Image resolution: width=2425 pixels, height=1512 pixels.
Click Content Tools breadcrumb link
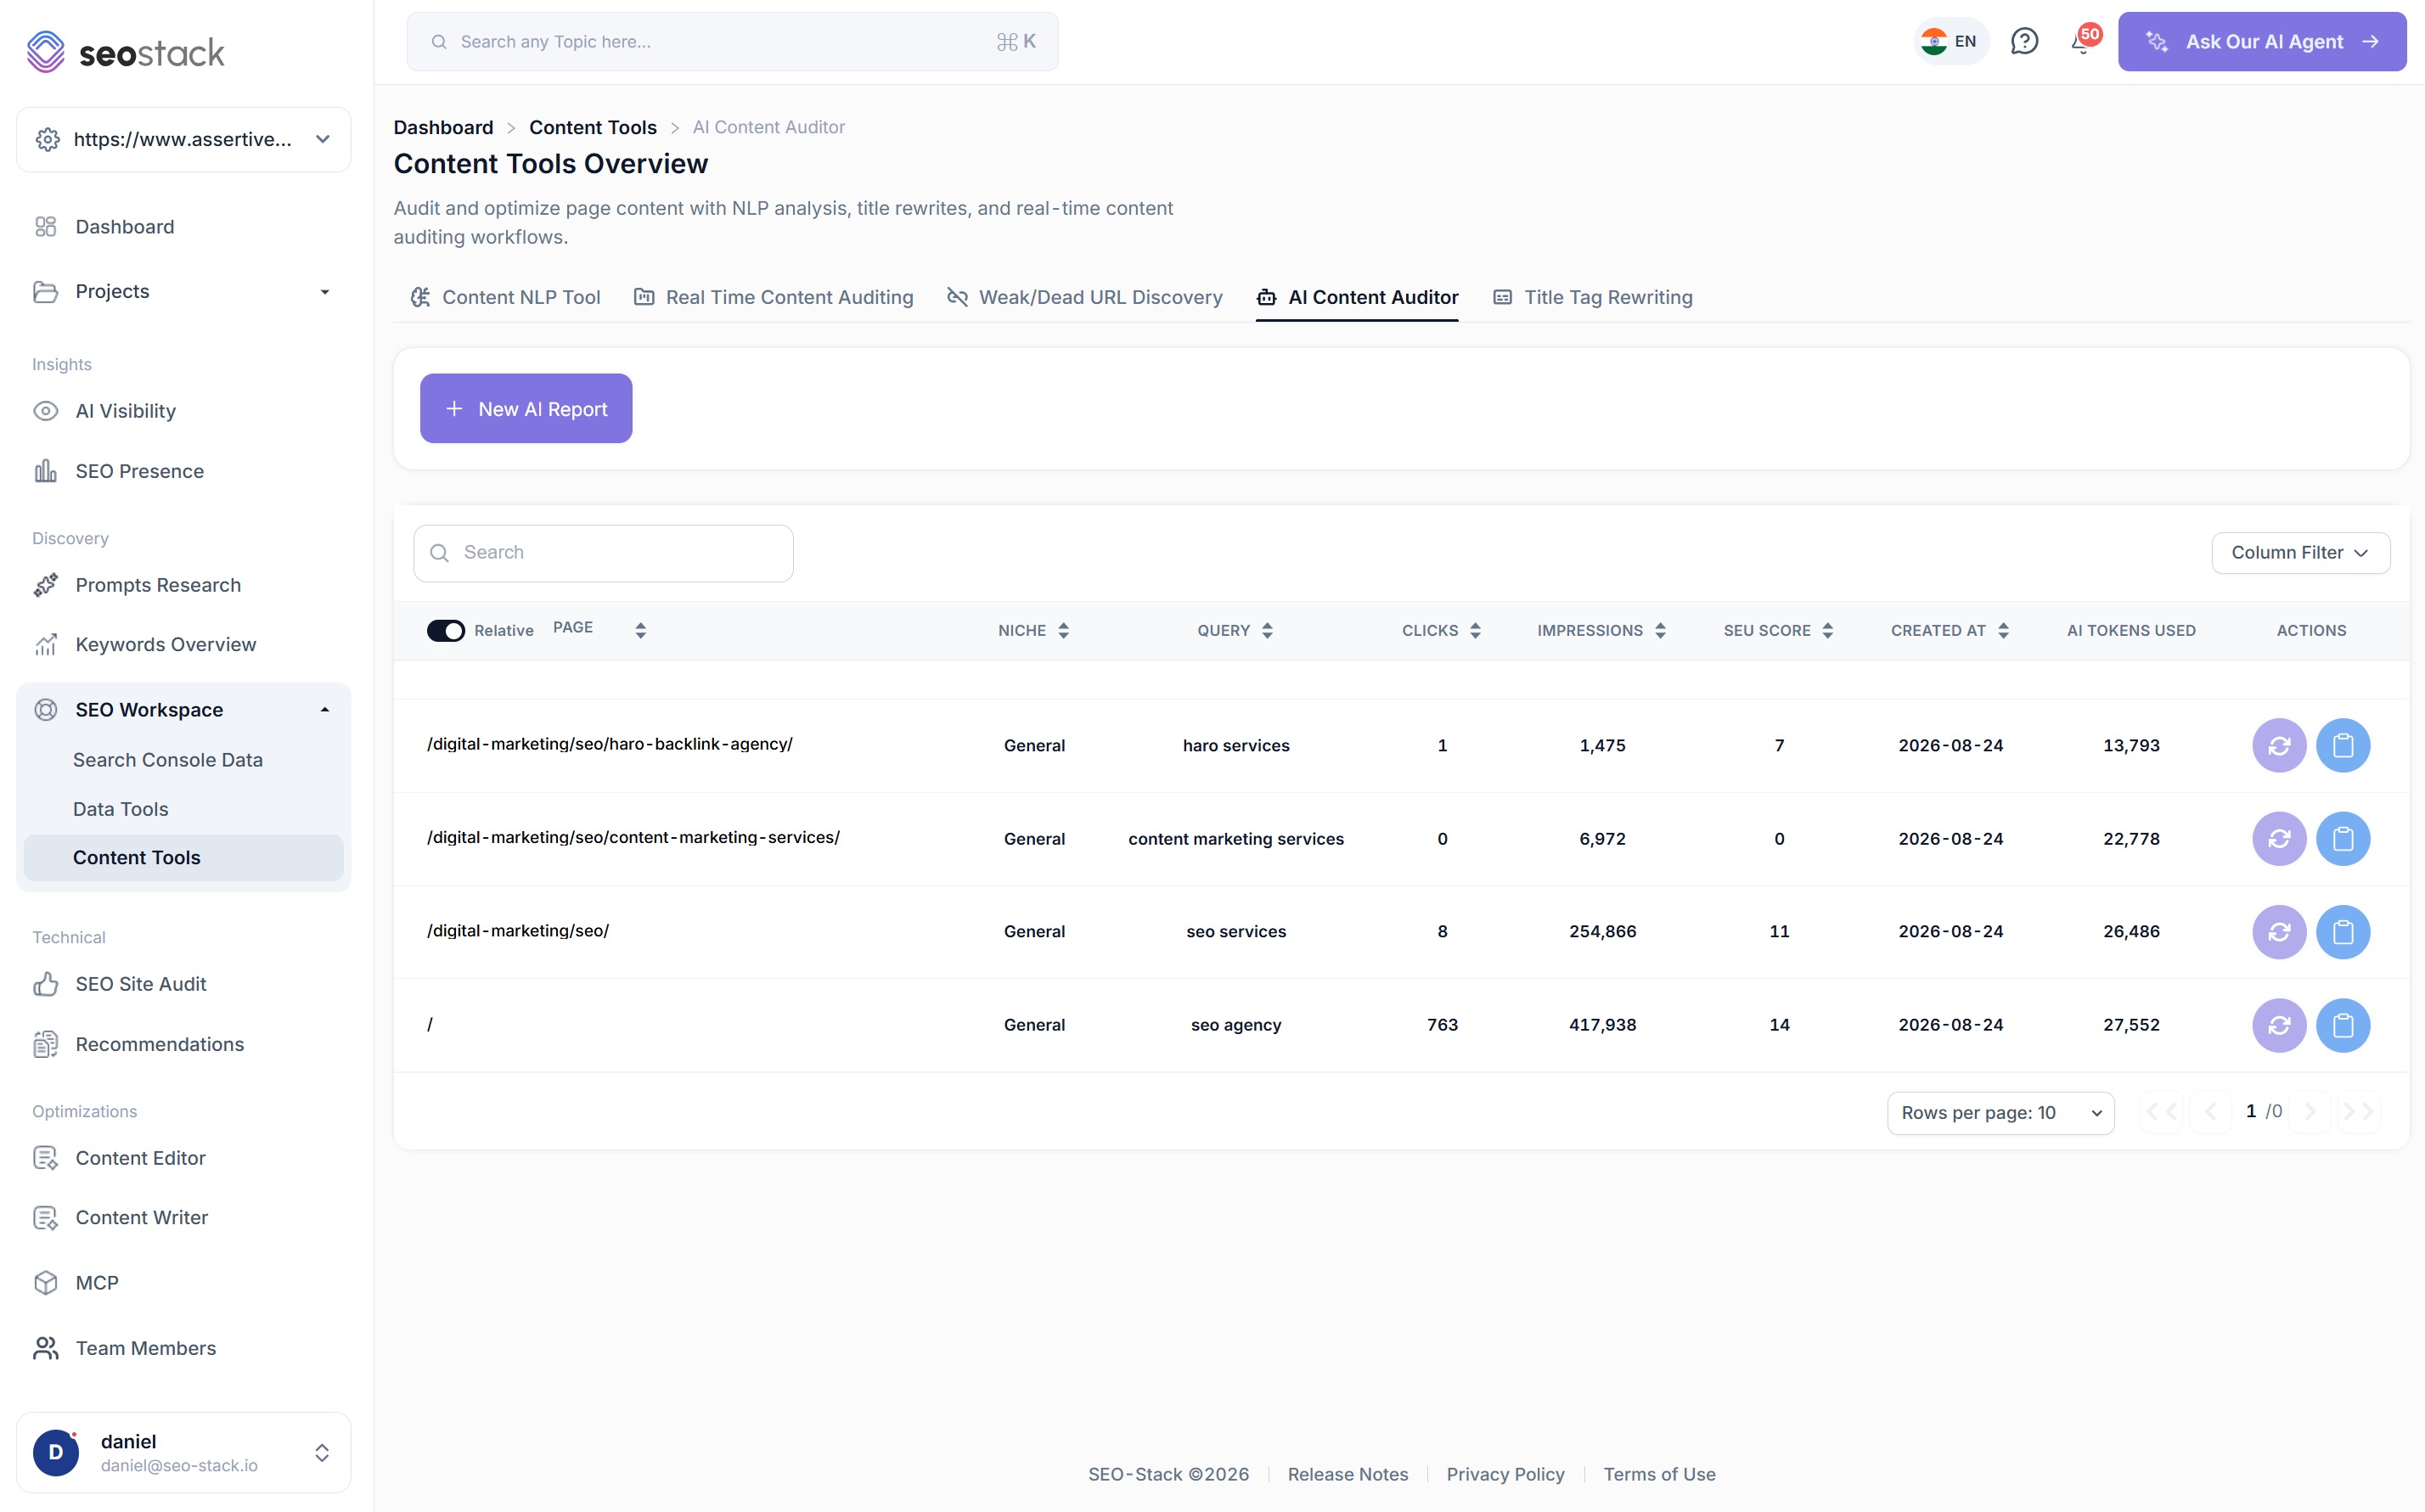[x=593, y=127]
